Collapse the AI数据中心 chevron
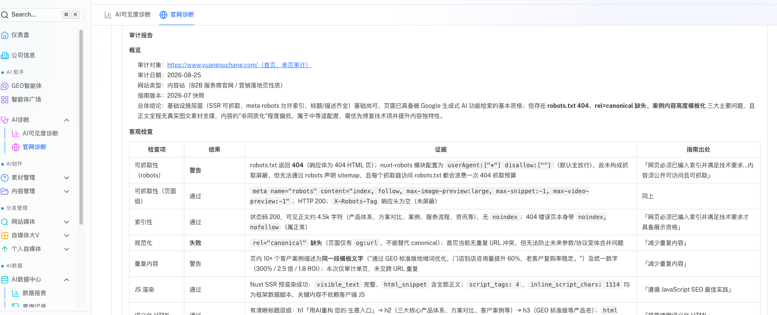Screen dimensions: 777x315 click(x=67, y=279)
